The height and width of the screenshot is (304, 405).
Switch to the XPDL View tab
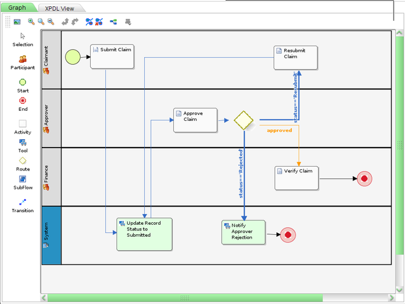(x=60, y=8)
